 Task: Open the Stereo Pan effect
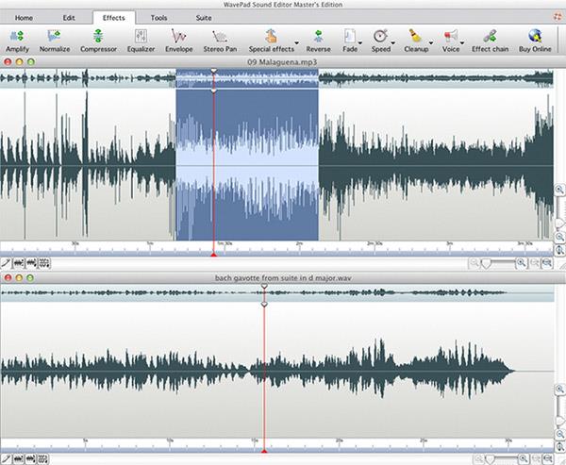[x=220, y=42]
